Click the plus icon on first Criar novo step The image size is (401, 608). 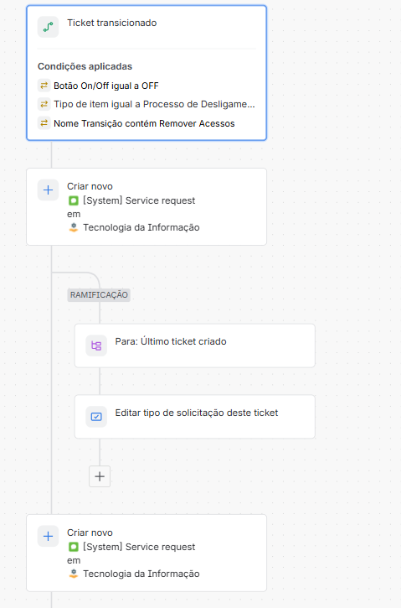48,190
